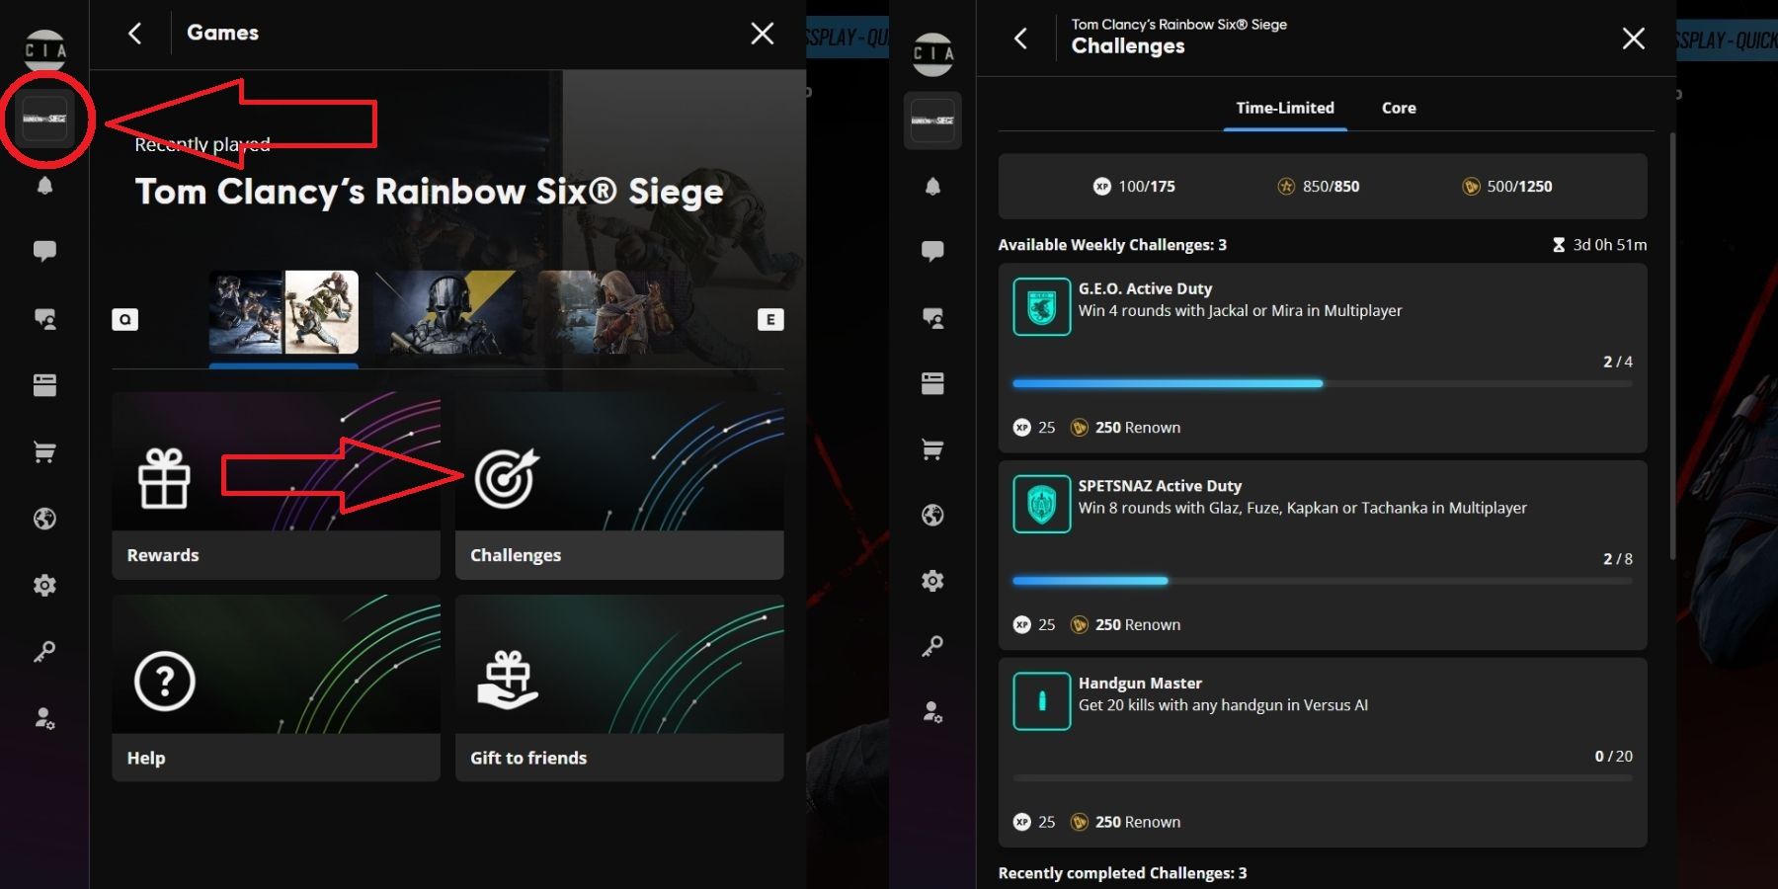Open the Challenges tile

pos(619,485)
